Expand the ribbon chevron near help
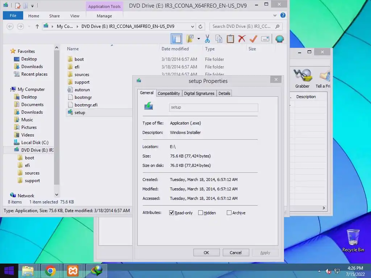This screenshot has height=278, width=371. point(275,15)
